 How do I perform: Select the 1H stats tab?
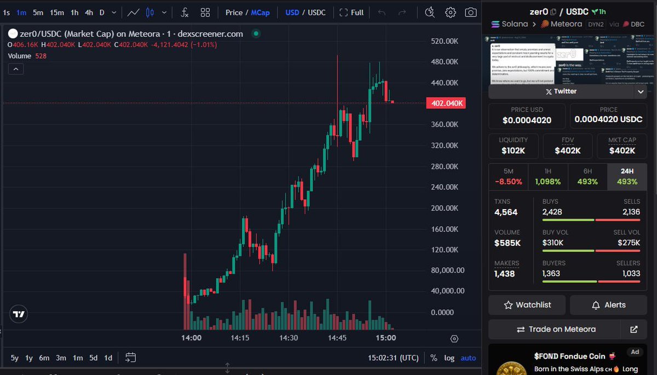548,177
